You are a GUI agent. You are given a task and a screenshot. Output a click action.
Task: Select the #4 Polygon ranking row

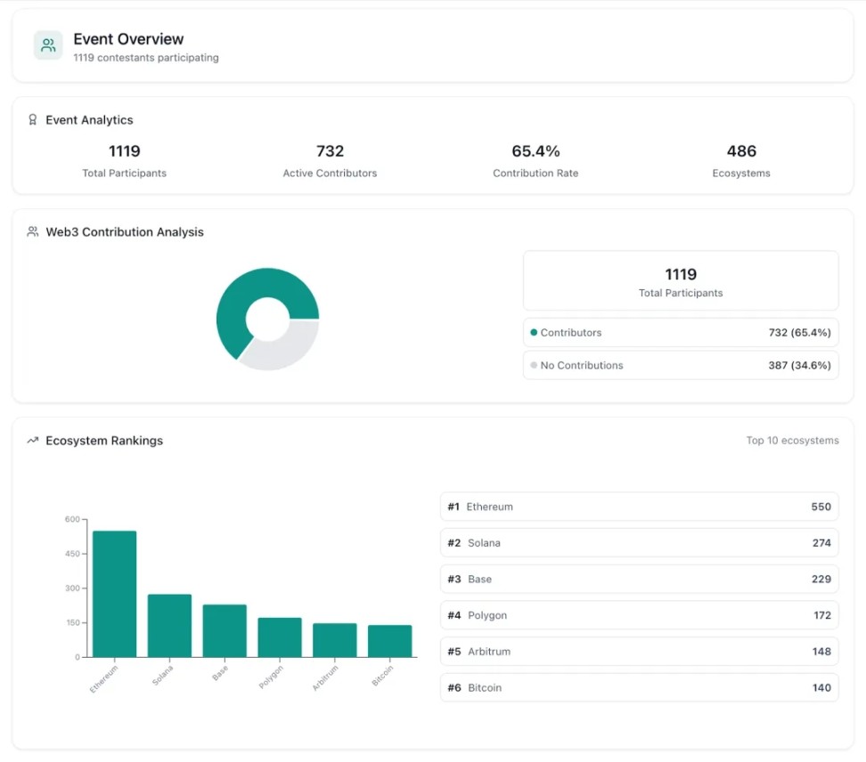639,616
